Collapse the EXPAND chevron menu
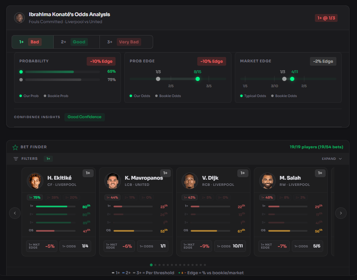357x280 pixels. (x=339, y=159)
